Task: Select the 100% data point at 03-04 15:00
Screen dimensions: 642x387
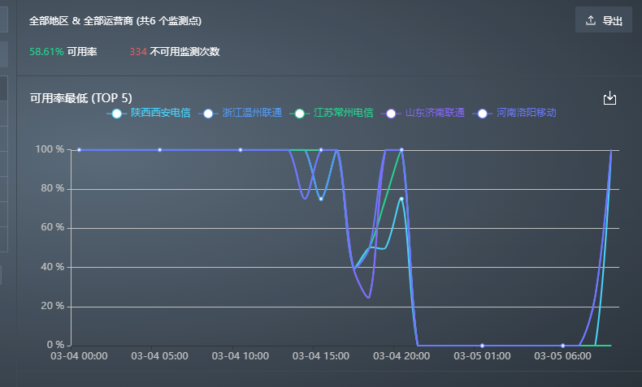Action: pos(321,150)
